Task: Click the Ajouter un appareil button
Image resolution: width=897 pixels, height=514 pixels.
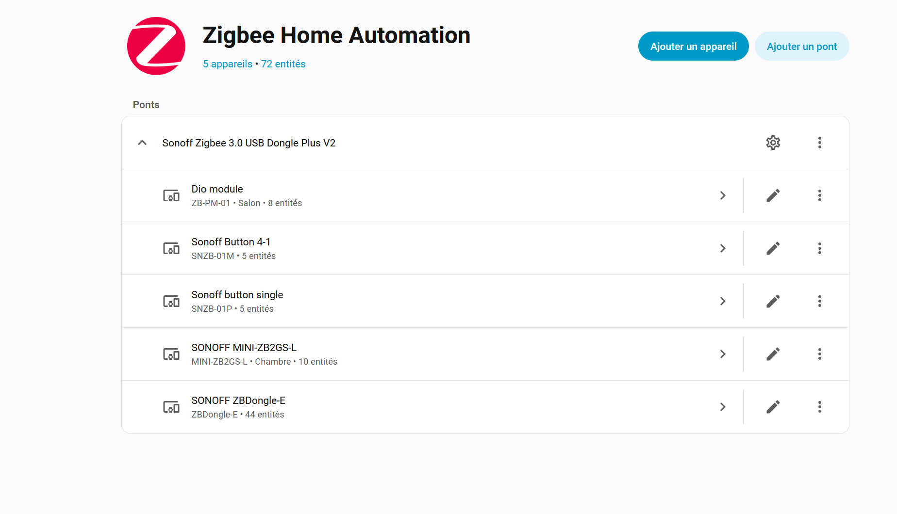Action: [693, 47]
